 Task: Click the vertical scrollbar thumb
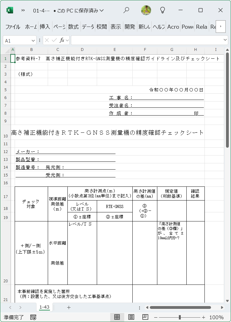pyautogui.click(x=227, y=100)
